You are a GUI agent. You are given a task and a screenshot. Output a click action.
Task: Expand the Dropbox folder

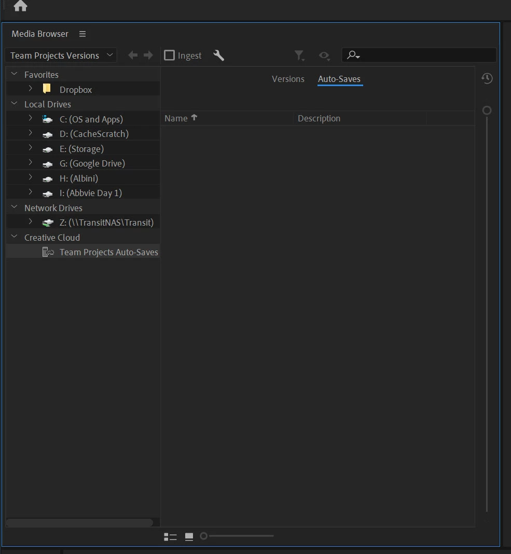(31, 88)
